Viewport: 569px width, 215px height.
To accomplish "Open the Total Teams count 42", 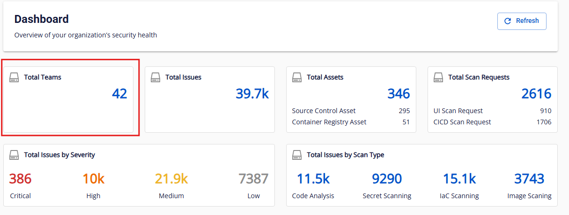I will click(x=119, y=94).
